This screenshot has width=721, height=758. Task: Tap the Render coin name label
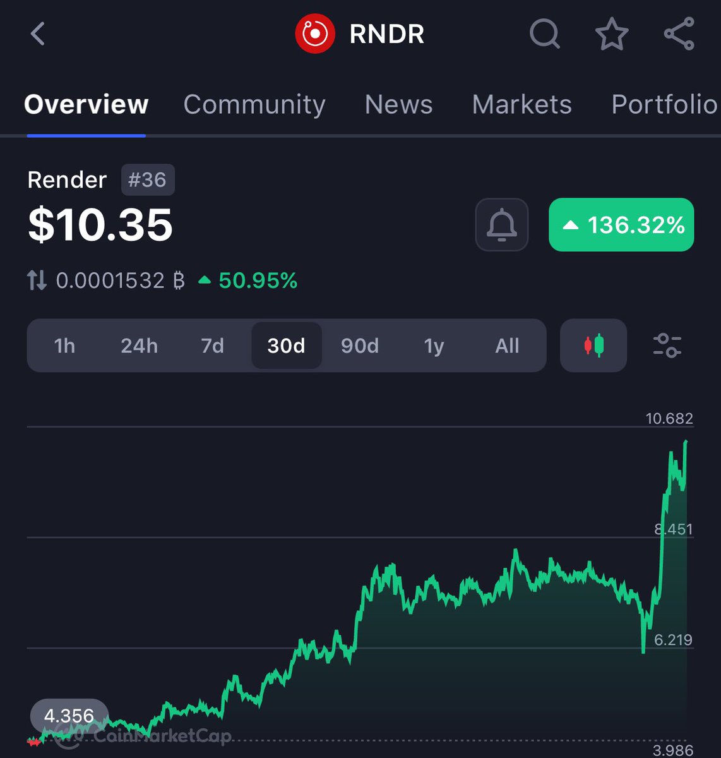pos(67,180)
